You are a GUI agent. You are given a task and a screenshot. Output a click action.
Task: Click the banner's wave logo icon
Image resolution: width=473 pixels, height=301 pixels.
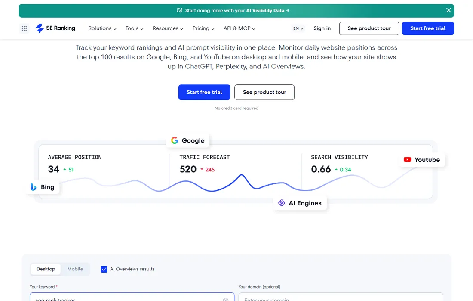pyautogui.click(x=179, y=10)
